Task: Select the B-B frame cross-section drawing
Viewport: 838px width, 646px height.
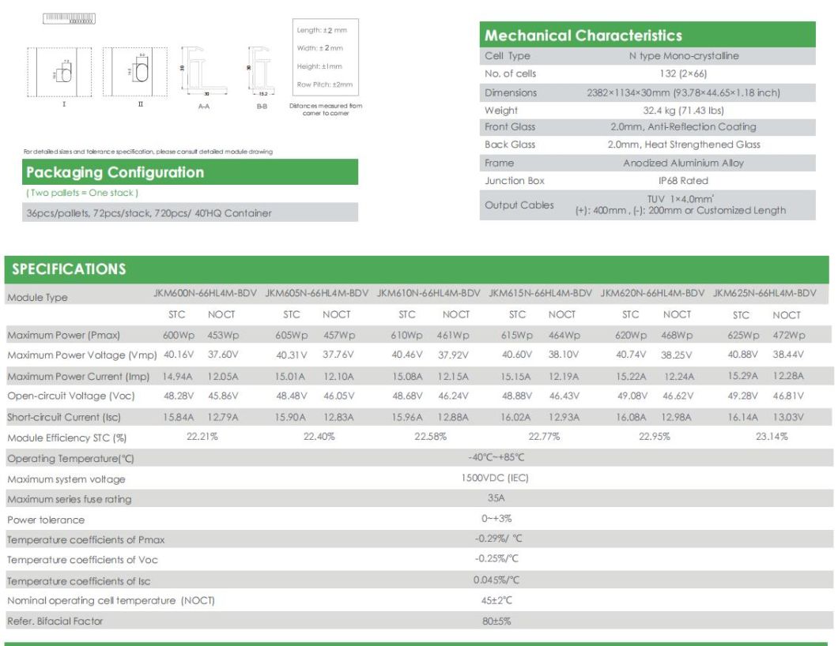Action: (x=259, y=71)
